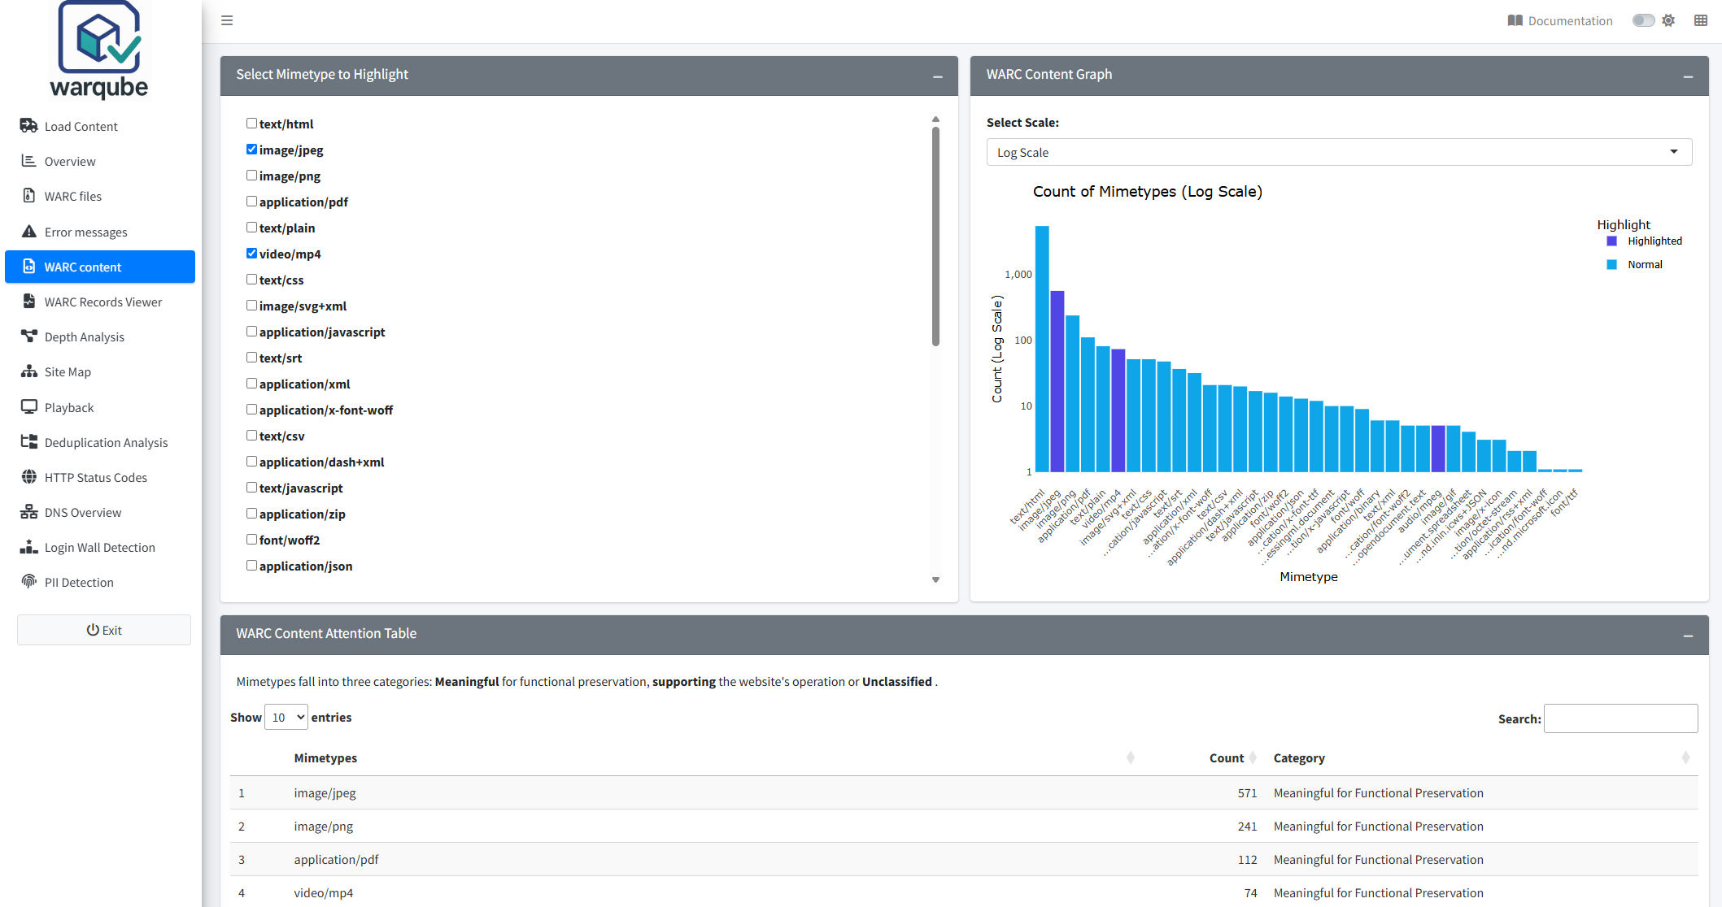Check the text/plain checkbox
This screenshot has width=1722, height=907.
251,227
